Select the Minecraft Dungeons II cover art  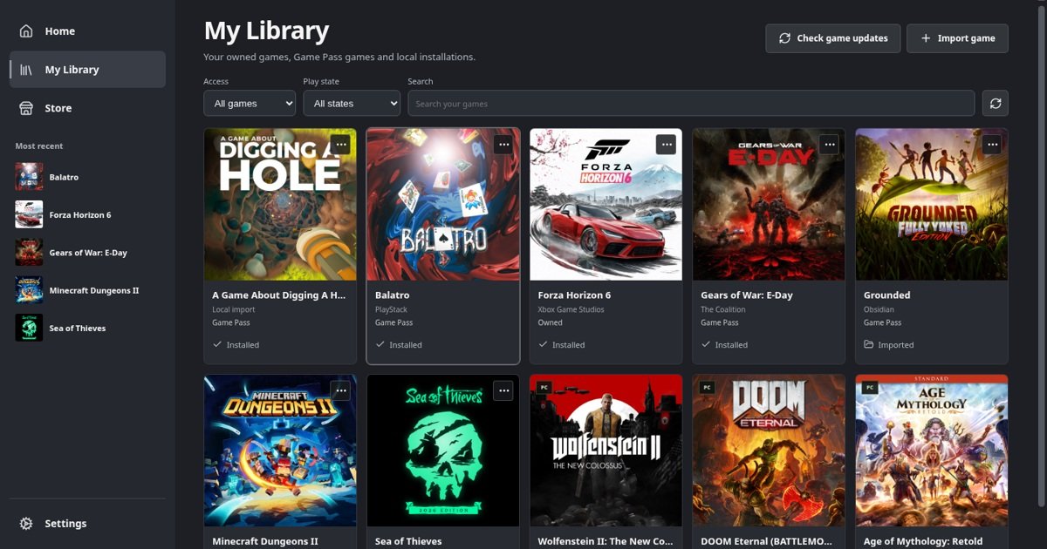tap(280, 451)
